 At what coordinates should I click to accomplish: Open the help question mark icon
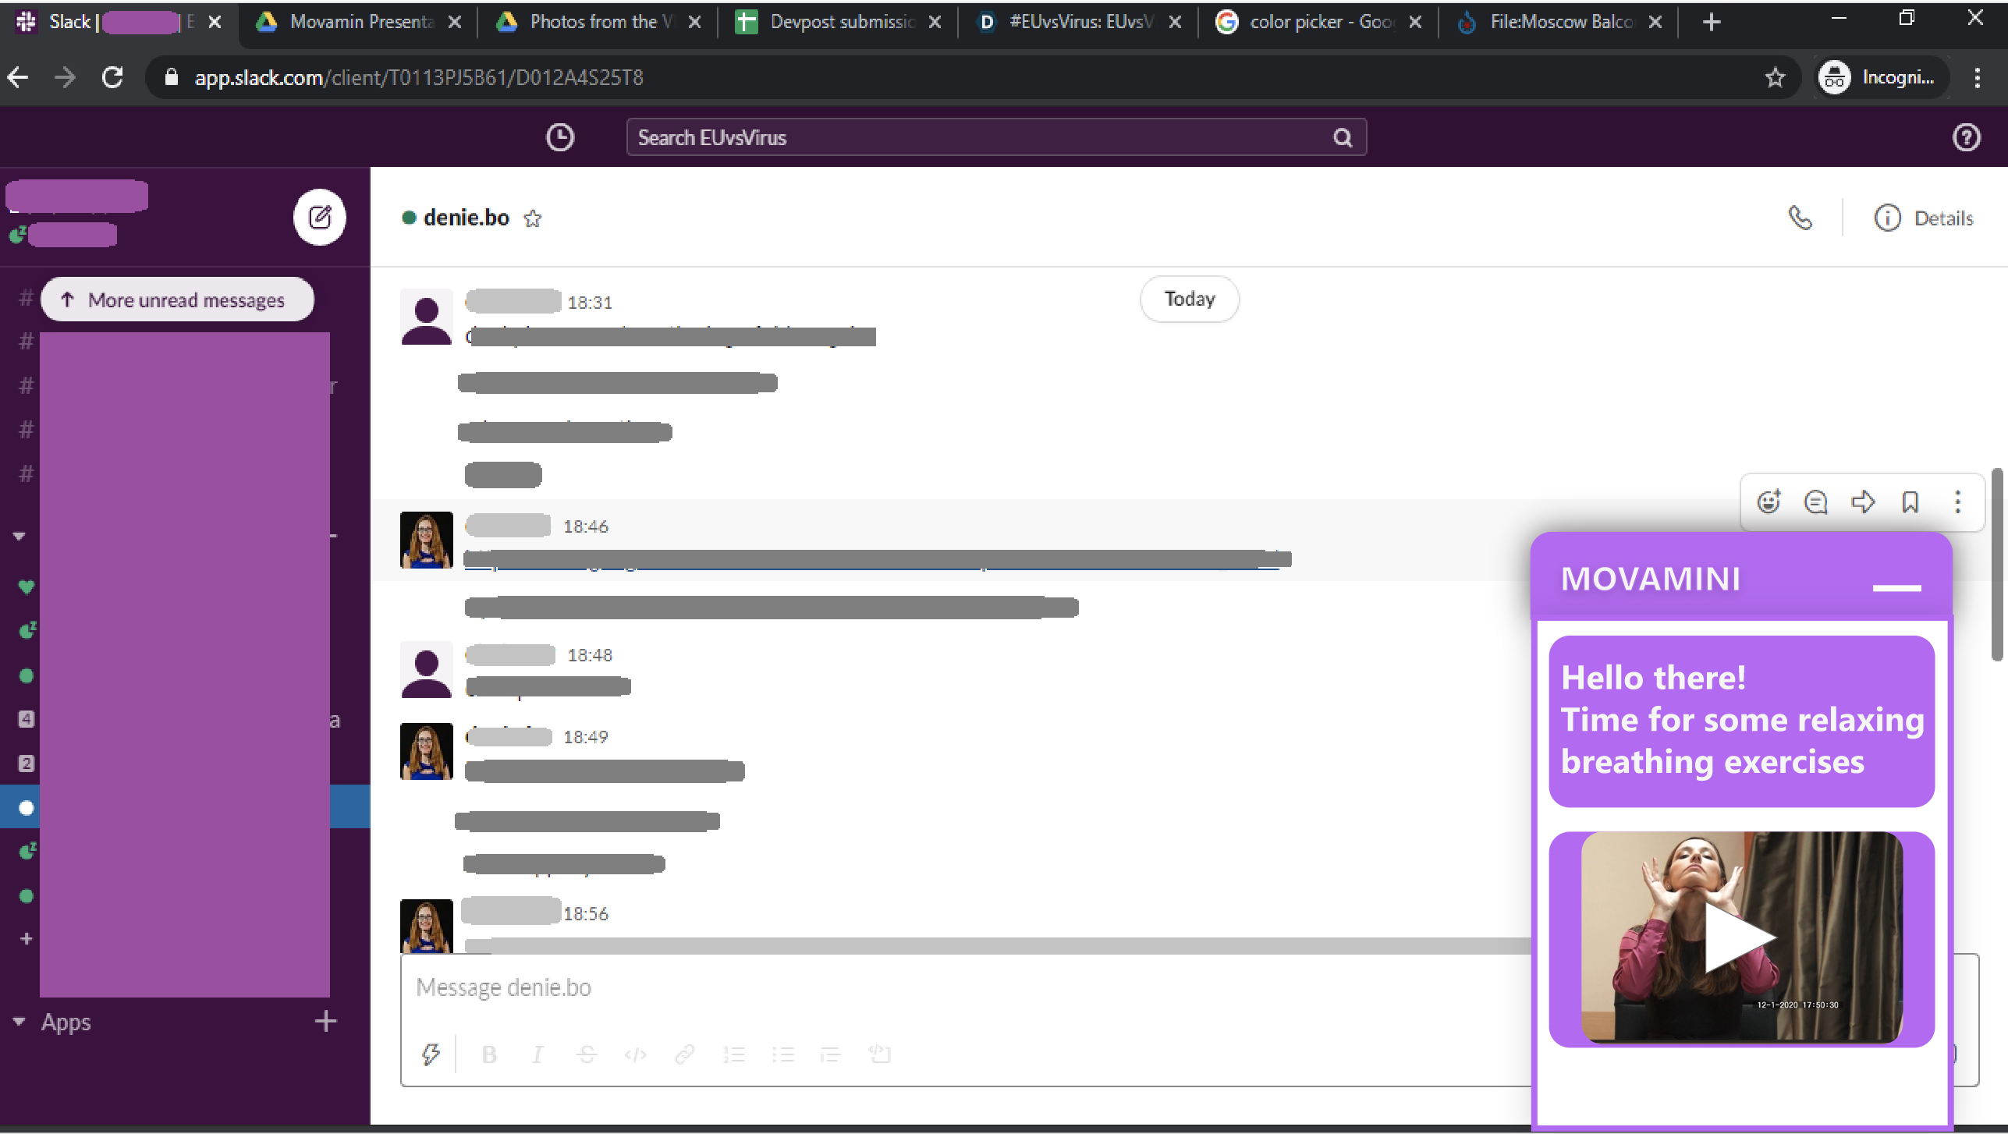[x=1966, y=137]
